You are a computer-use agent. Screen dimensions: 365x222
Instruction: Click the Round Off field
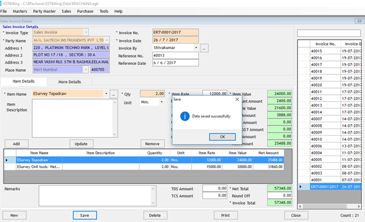tap(280, 196)
